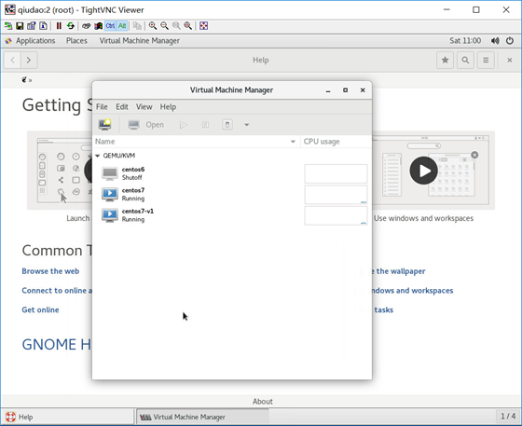Select the centos7-v1 virtual machine
Image resolution: width=522 pixels, height=426 pixels.
pyautogui.click(x=232, y=215)
